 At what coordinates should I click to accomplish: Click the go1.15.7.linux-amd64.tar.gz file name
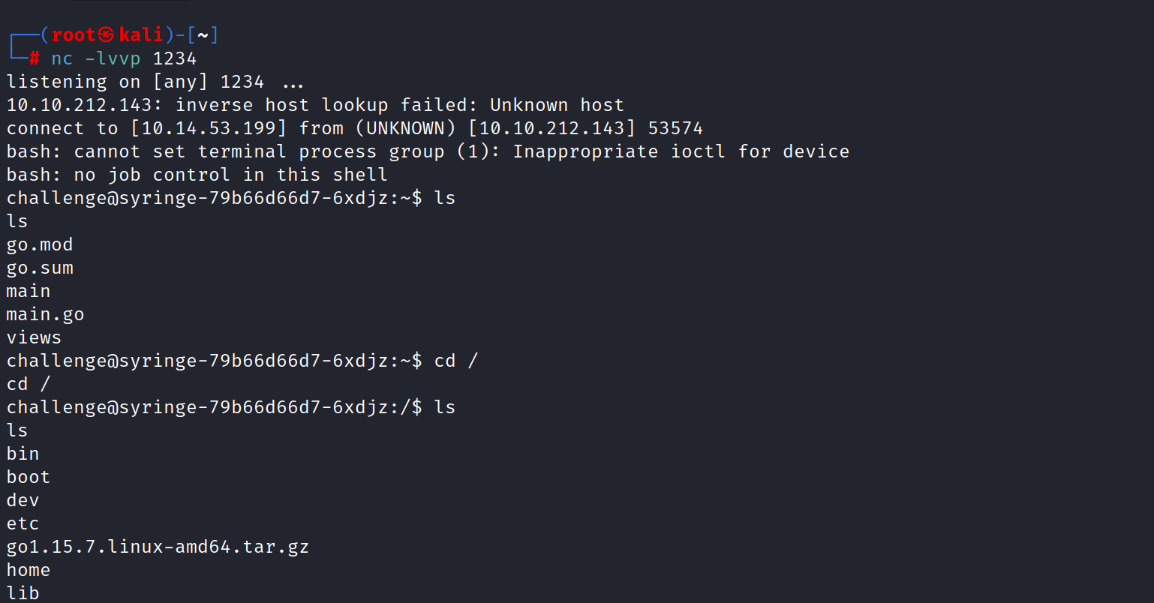pyautogui.click(x=158, y=547)
